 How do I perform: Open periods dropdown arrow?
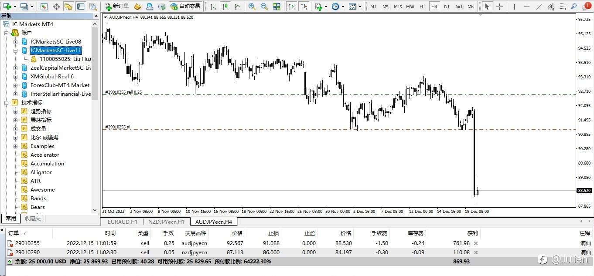coord(343,7)
